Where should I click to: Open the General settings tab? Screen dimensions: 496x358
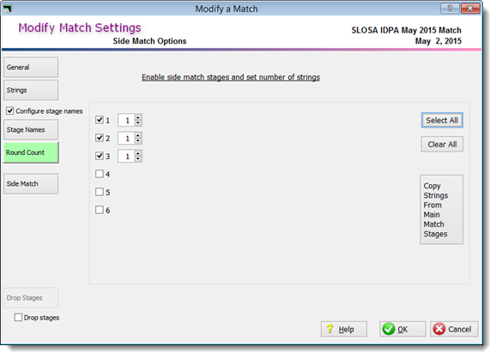[x=31, y=67]
